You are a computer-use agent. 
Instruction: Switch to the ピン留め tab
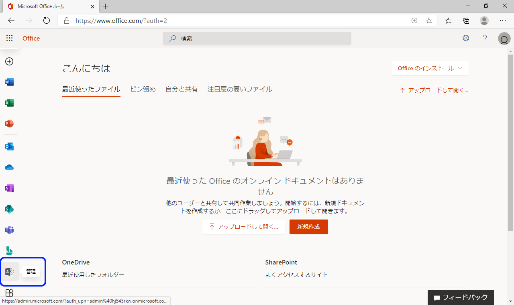pyautogui.click(x=143, y=89)
